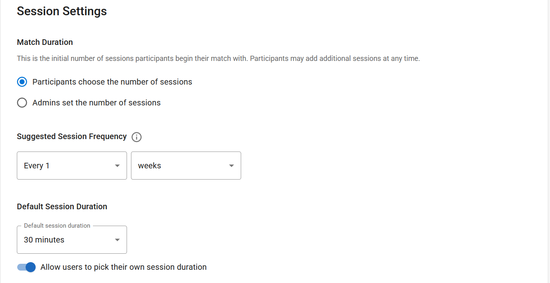
Task: Select the Admins set sessions radio button
Action: 22,103
